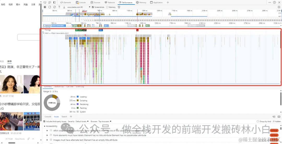The image size is (282, 144).
Task: Click the LCP timing marker
Action: point(85,30)
